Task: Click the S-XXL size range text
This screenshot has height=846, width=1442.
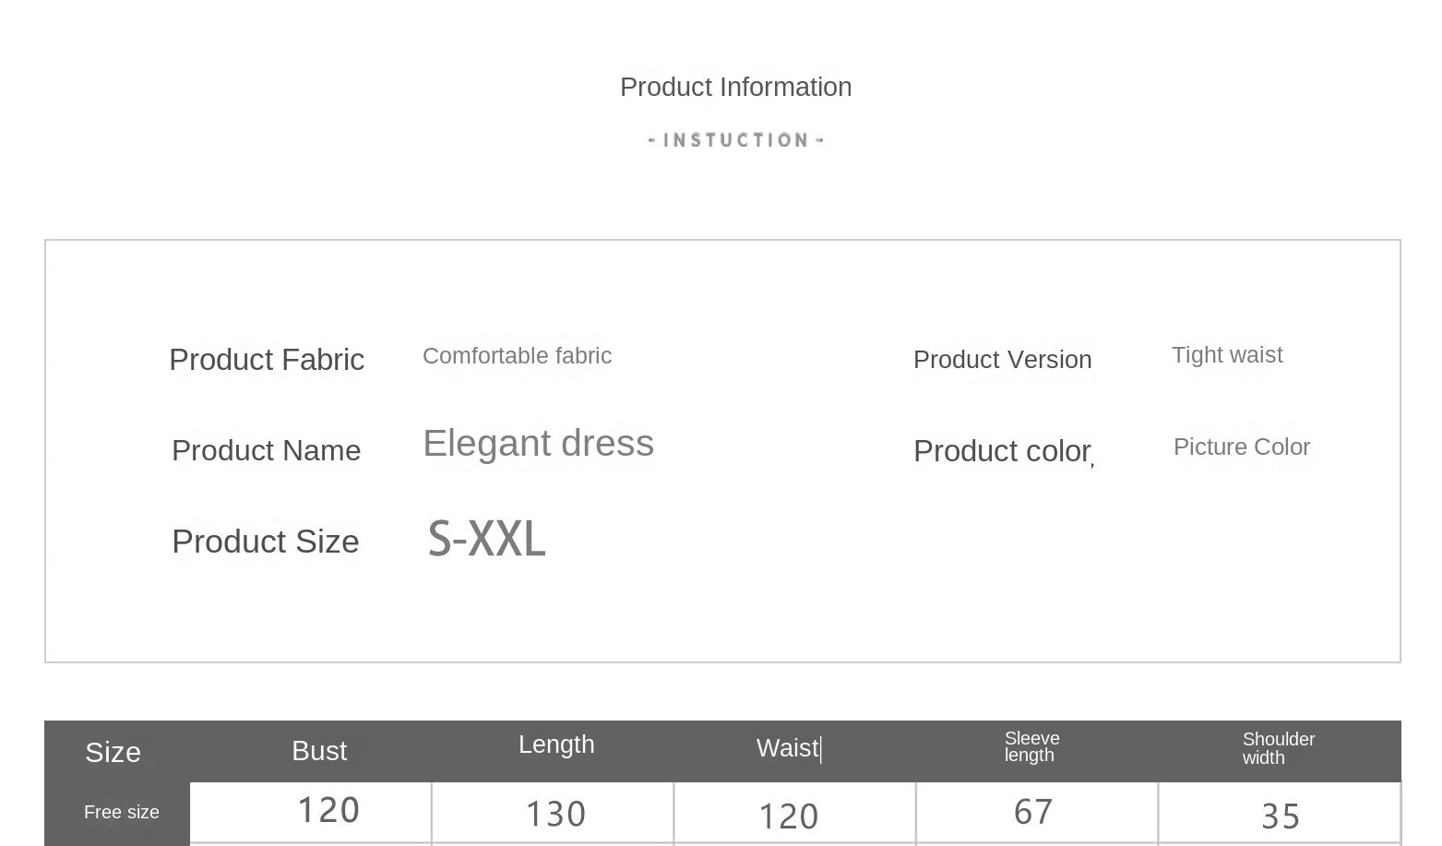Action: tap(487, 539)
